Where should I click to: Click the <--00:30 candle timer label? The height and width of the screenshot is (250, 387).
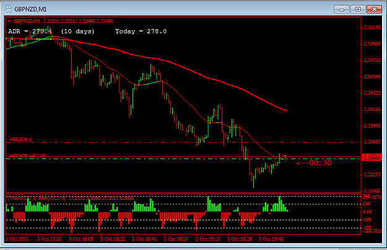click(x=314, y=163)
